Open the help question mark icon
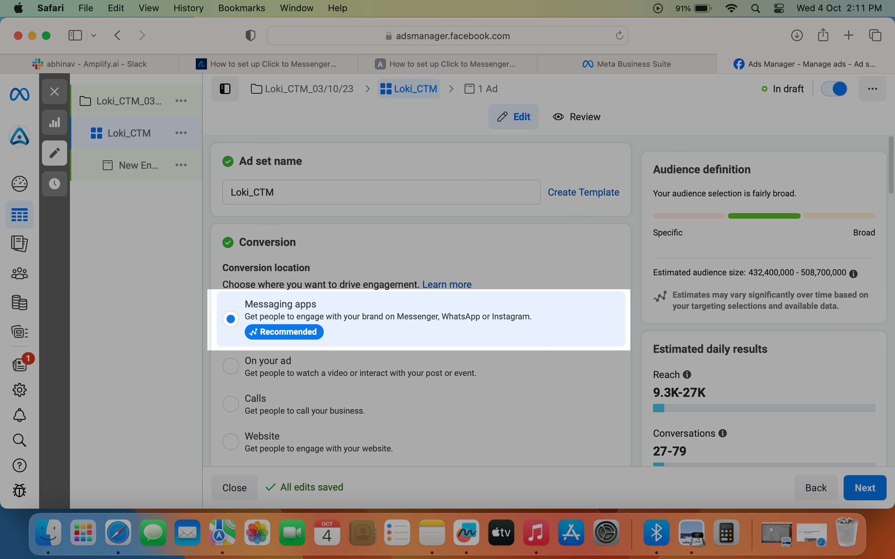895x559 pixels. click(19, 465)
